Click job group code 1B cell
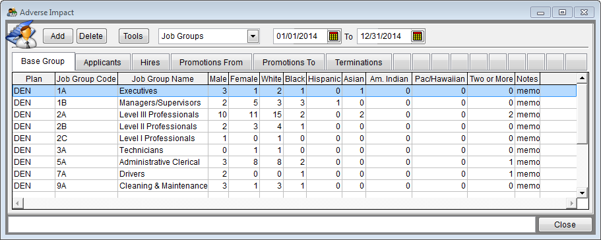Image resolution: width=601 pixels, height=240 pixels. tap(86, 103)
